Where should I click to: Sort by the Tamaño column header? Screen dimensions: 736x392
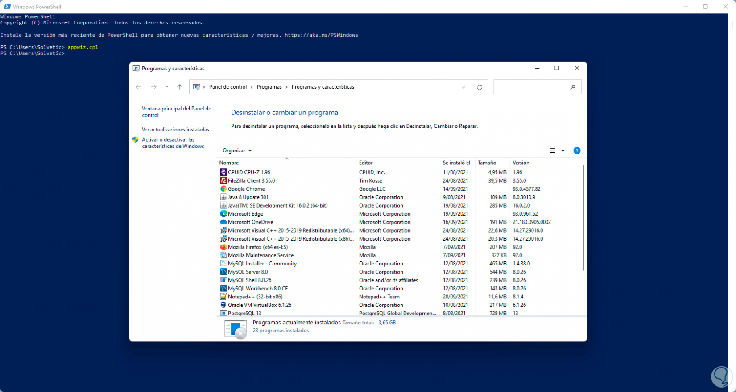pyautogui.click(x=487, y=163)
